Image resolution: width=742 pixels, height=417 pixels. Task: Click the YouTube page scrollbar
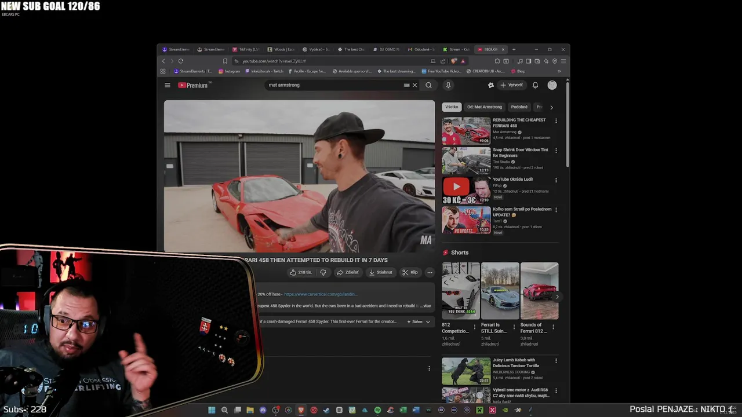coord(568,125)
